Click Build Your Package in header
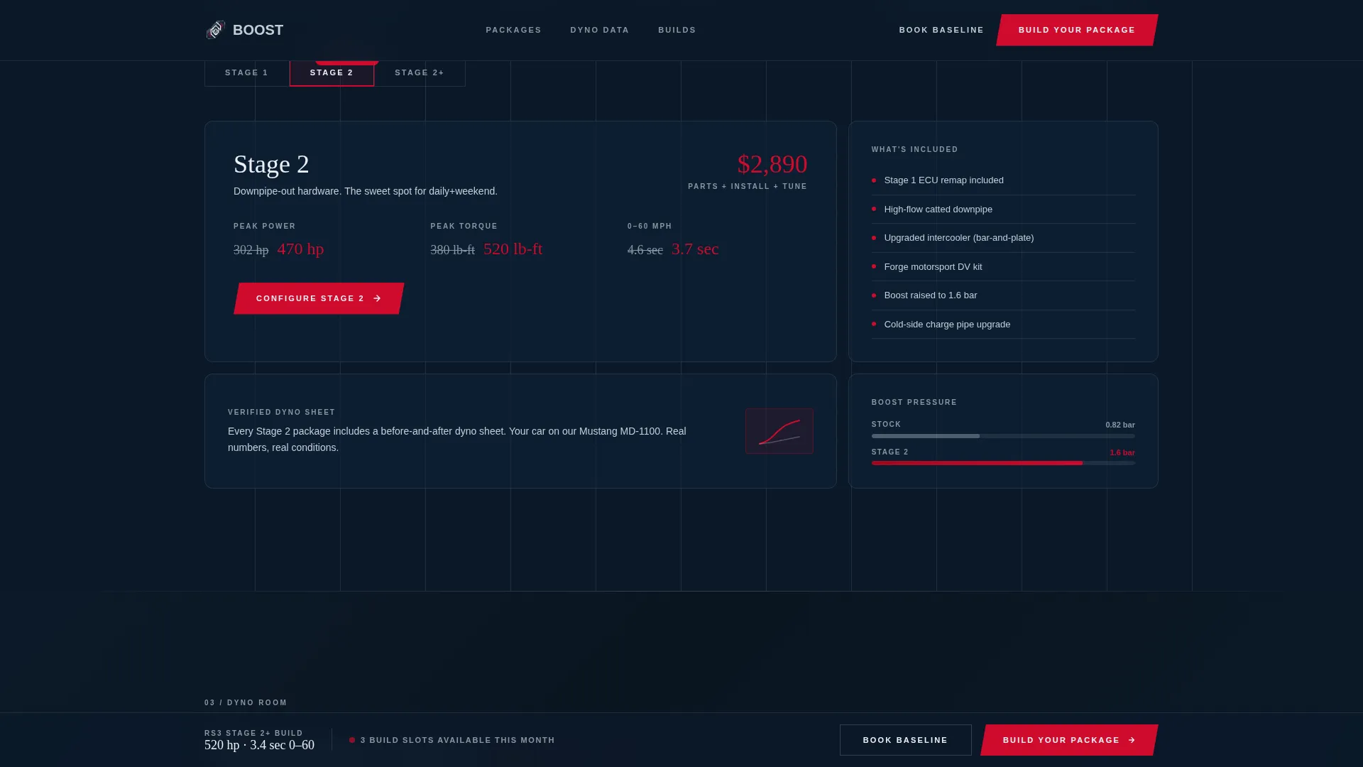The height and width of the screenshot is (767, 1363). point(1077,30)
